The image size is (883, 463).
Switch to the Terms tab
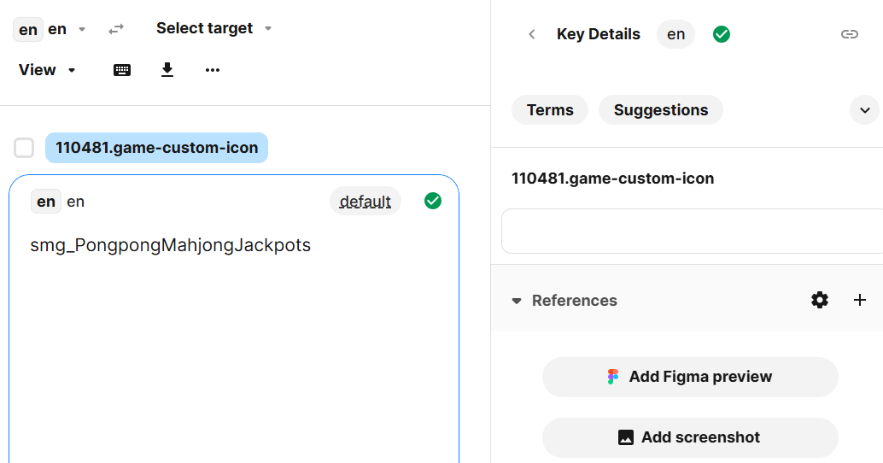click(x=550, y=110)
